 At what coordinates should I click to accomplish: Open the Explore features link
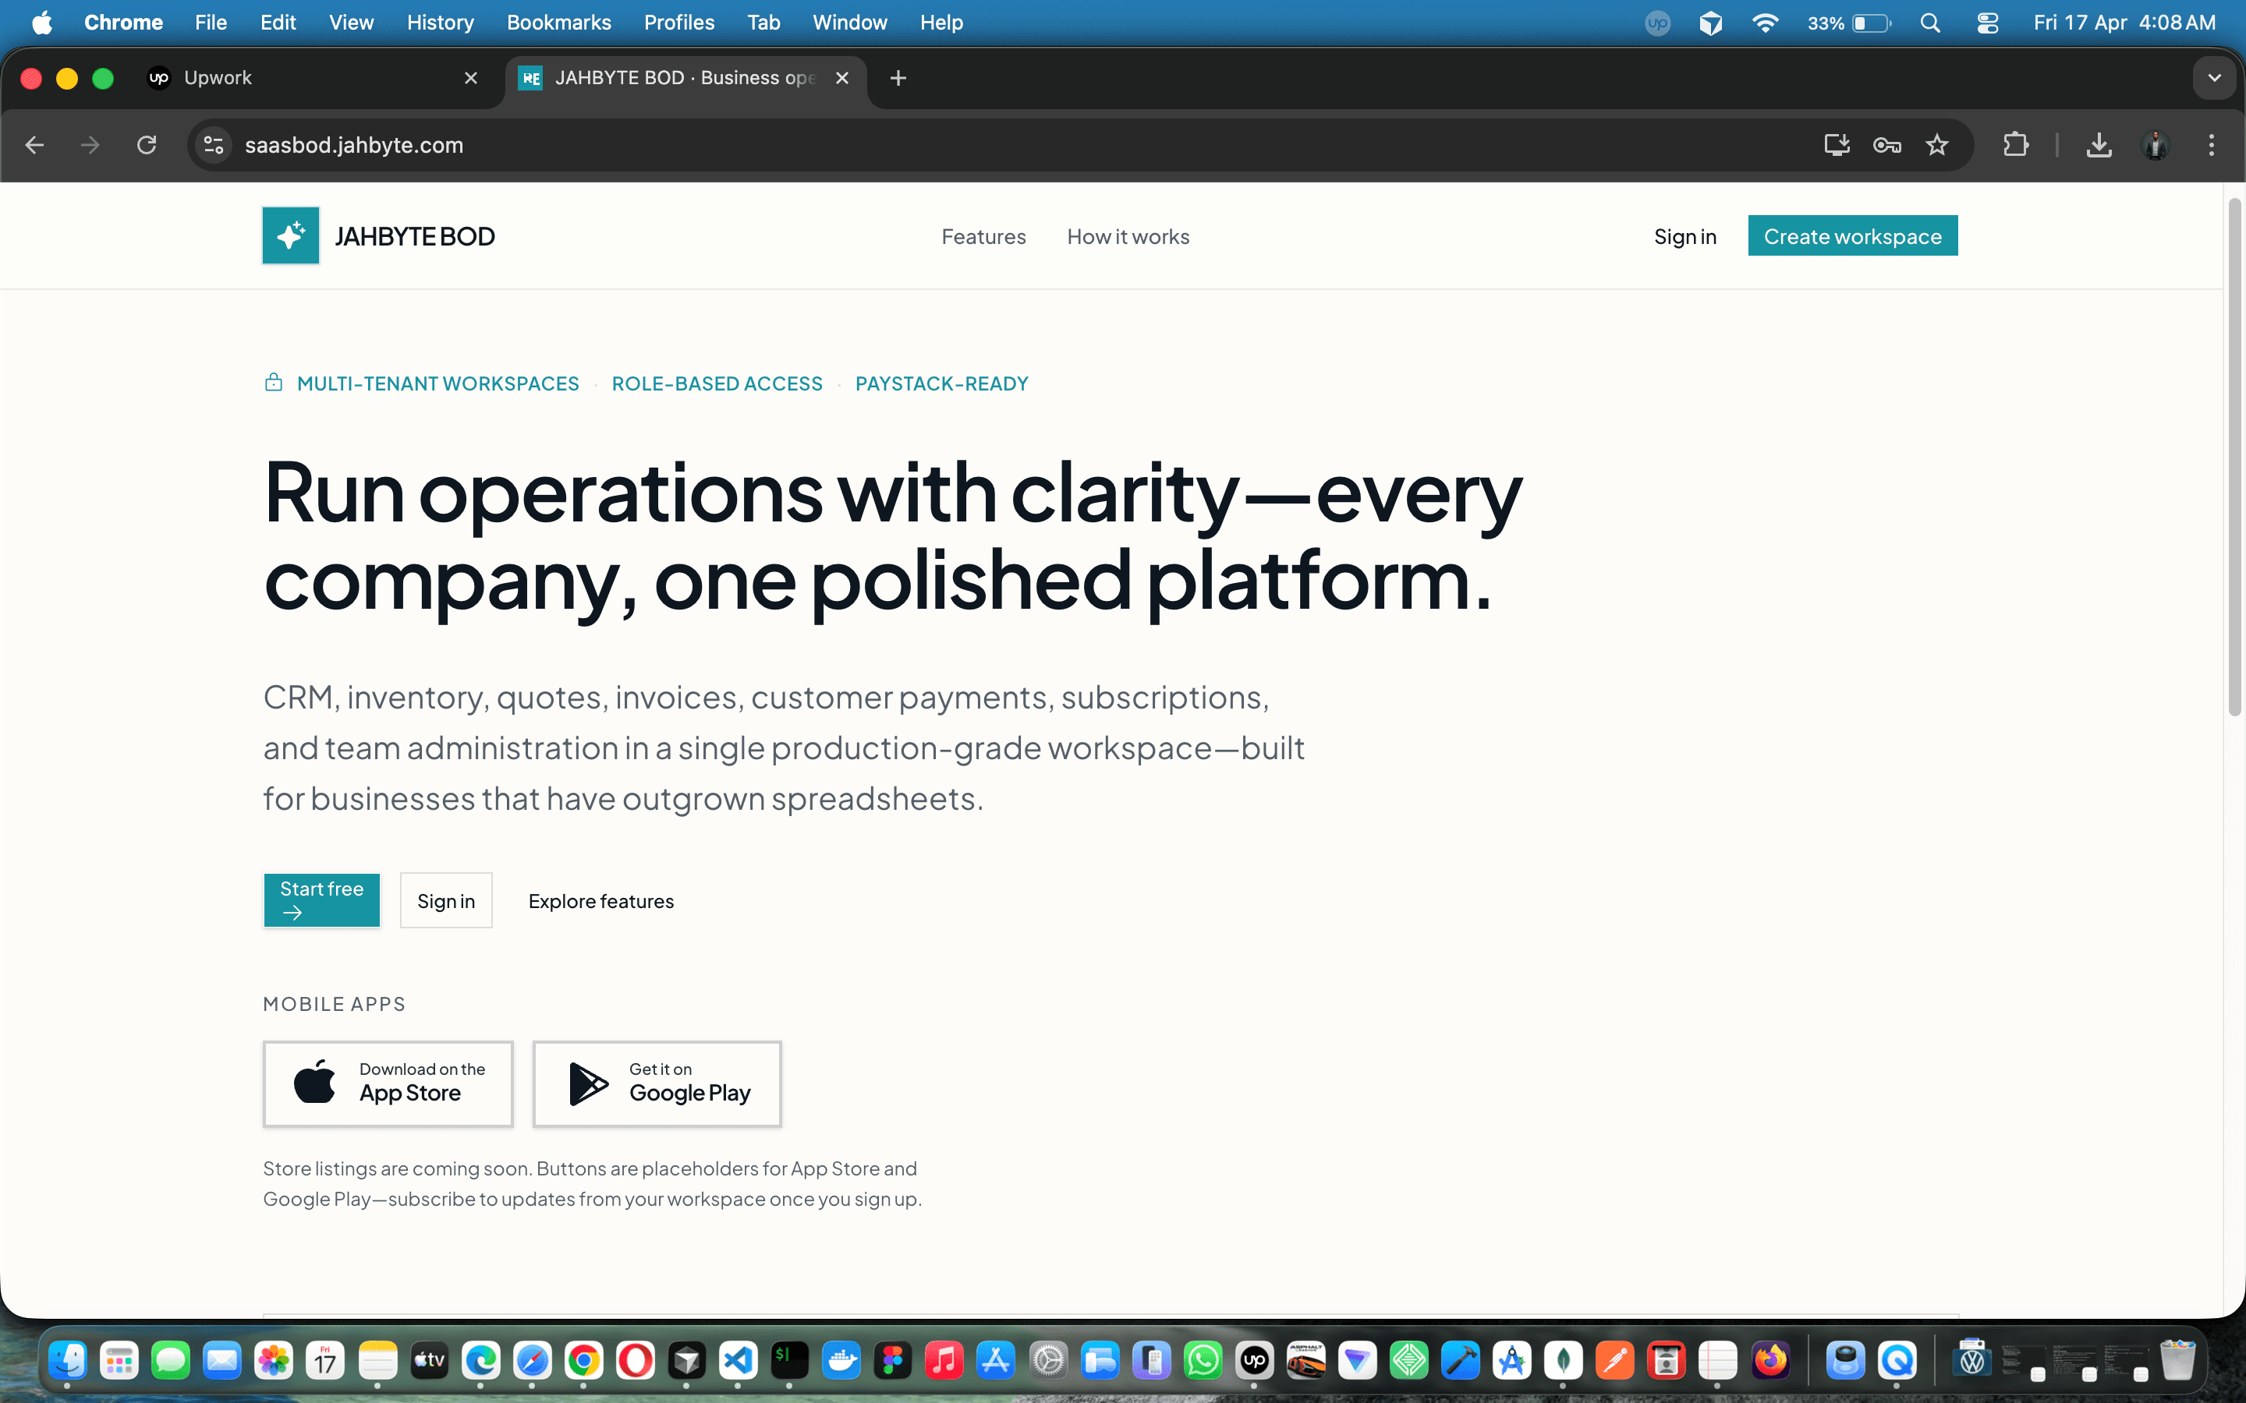click(600, 900)
